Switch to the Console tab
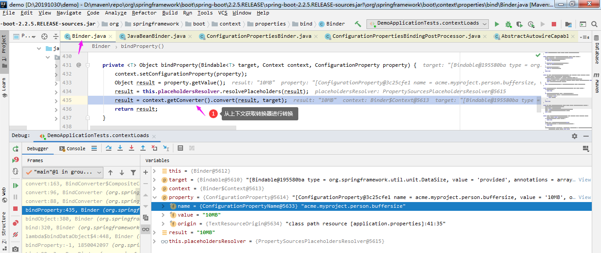 (x=72, y=148)
